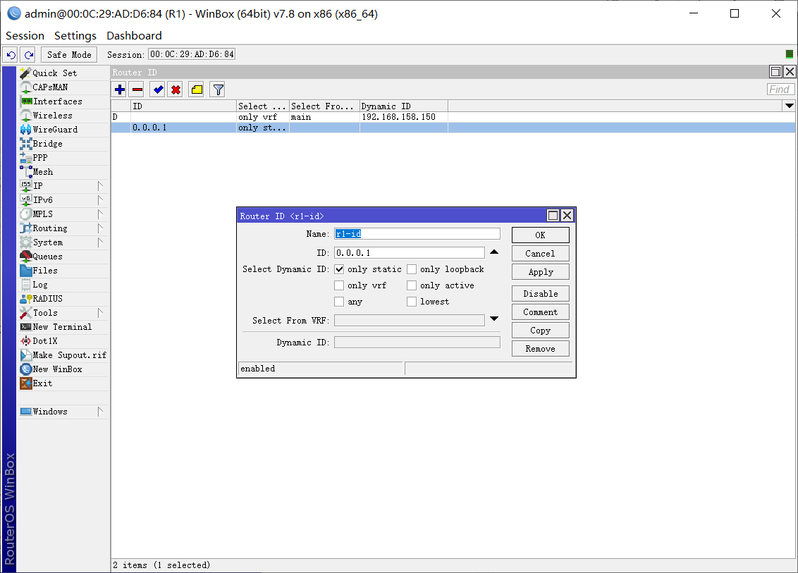
Task: Open the table columns dropdown arrow
Action: pyautogui.click(x=789, y=106)
